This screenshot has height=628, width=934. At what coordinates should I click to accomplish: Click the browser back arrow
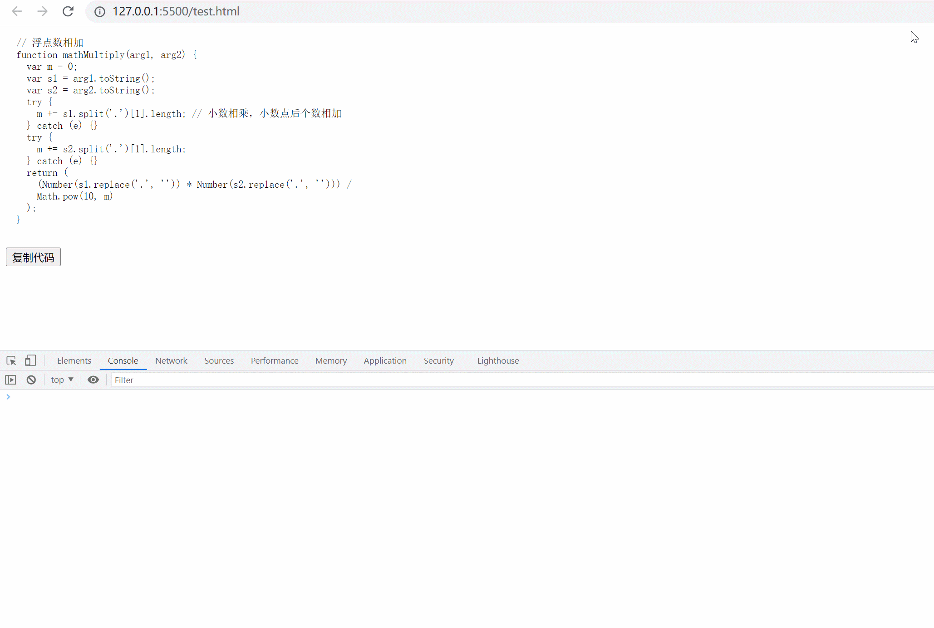[x=17, y=11]
